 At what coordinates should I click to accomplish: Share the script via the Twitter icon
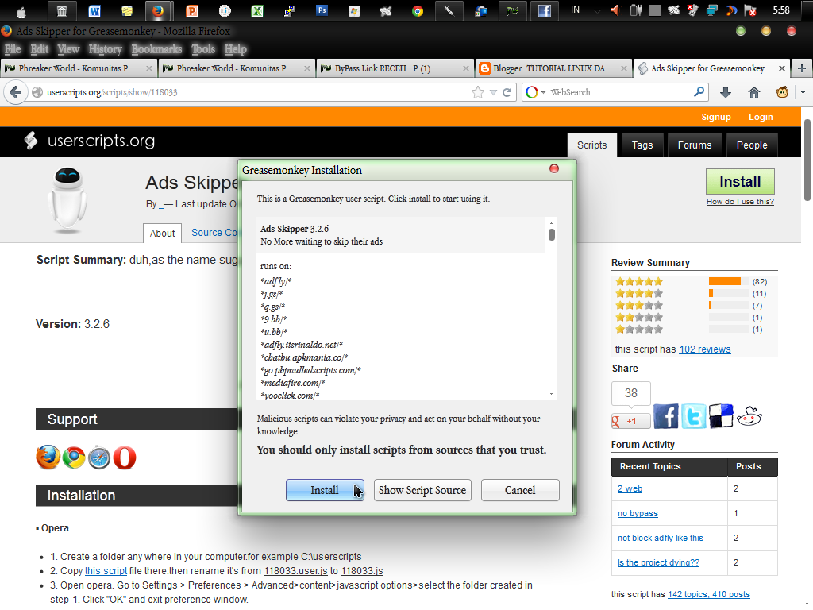[x=692, y=415]
